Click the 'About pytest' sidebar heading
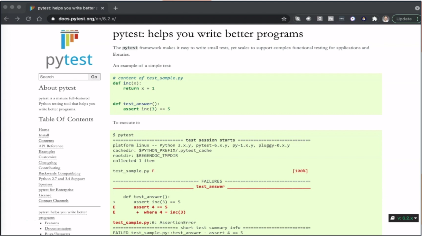Viewport: 422px width, 236px height. [x=57, y=88]
